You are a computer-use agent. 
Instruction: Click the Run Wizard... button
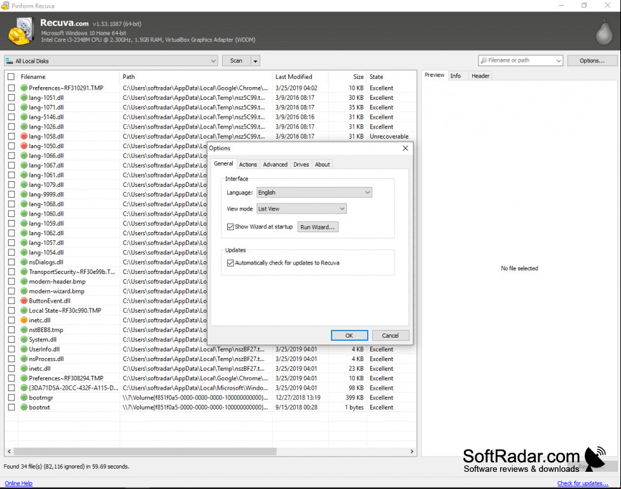tap(317, 227)
